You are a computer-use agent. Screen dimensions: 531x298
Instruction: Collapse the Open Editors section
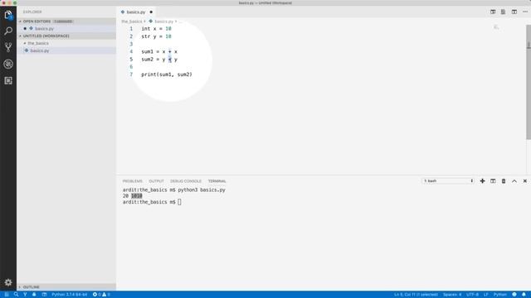pos(37,22)
